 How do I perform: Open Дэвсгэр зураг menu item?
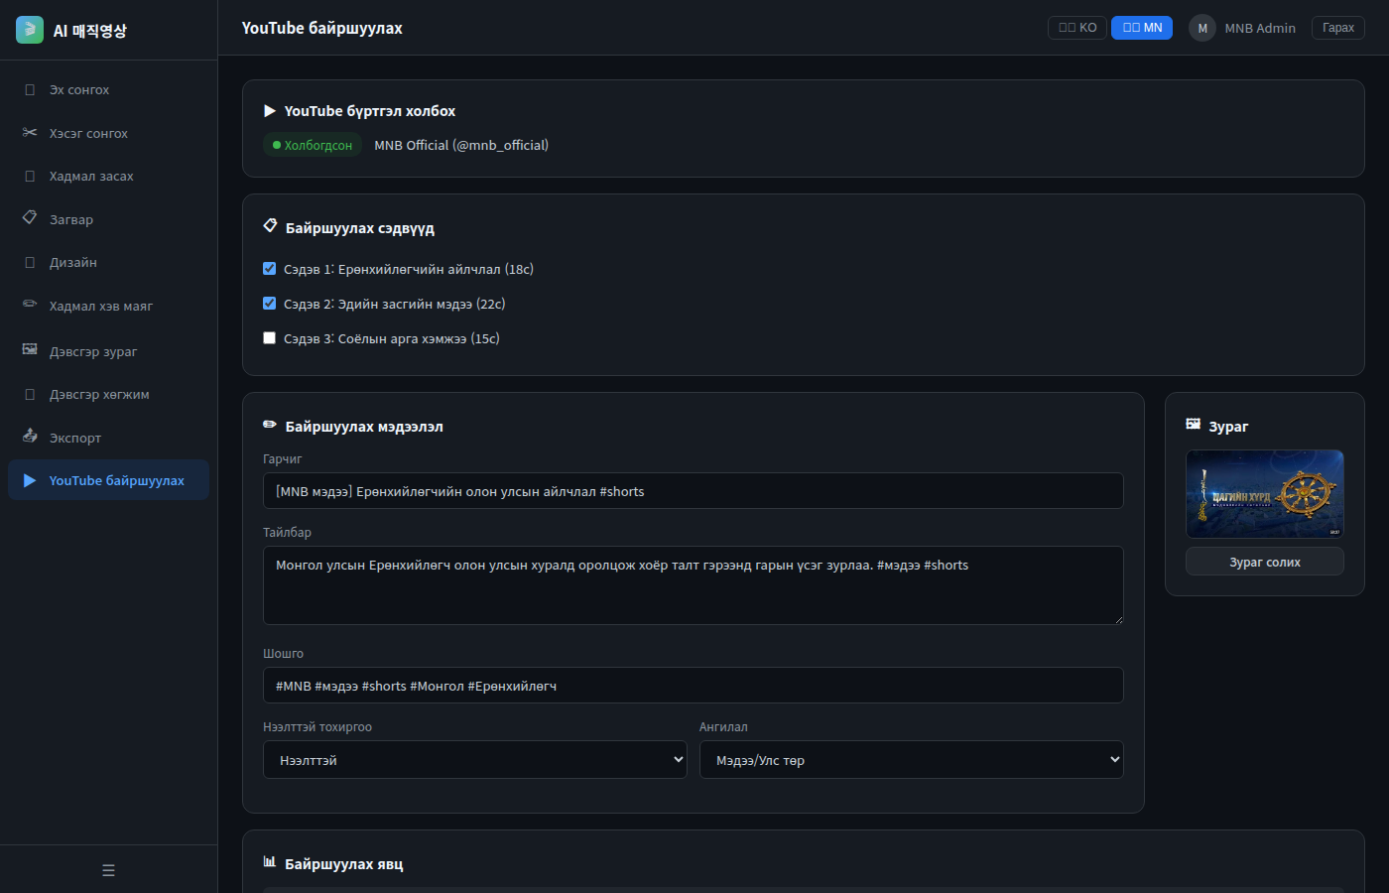pyautogui.click(x=109, y=351)
